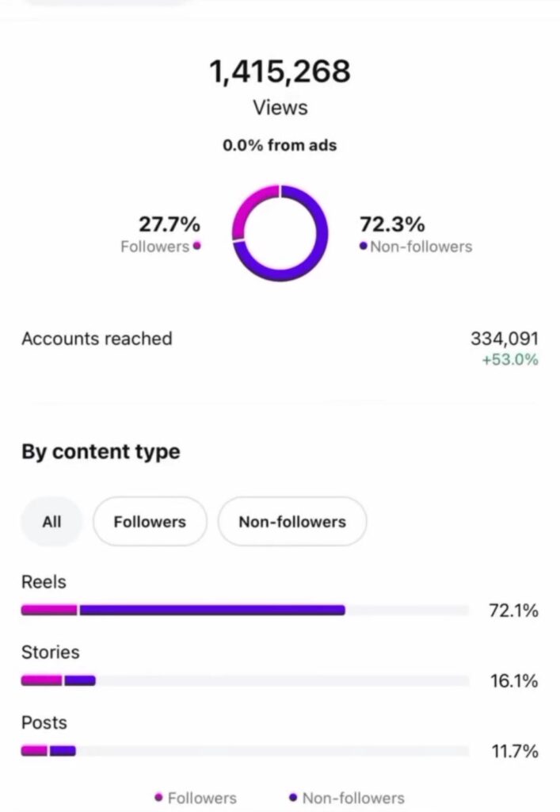The image size is (560, 812).
Task: Click the Stories purple non-followers bar segment
Action: tap(79, 680)
